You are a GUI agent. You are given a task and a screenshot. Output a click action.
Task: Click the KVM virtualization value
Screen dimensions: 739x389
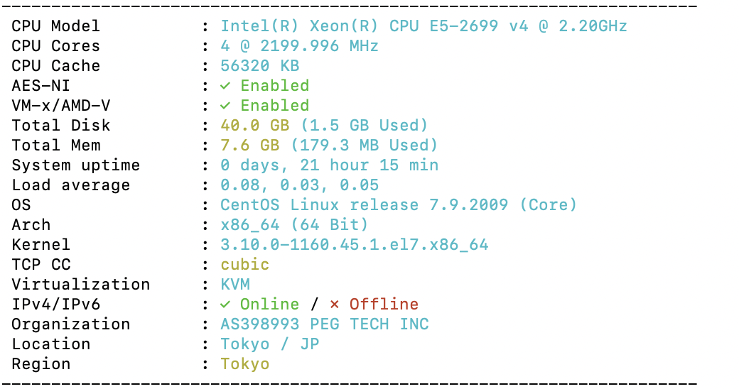point(234,285)
